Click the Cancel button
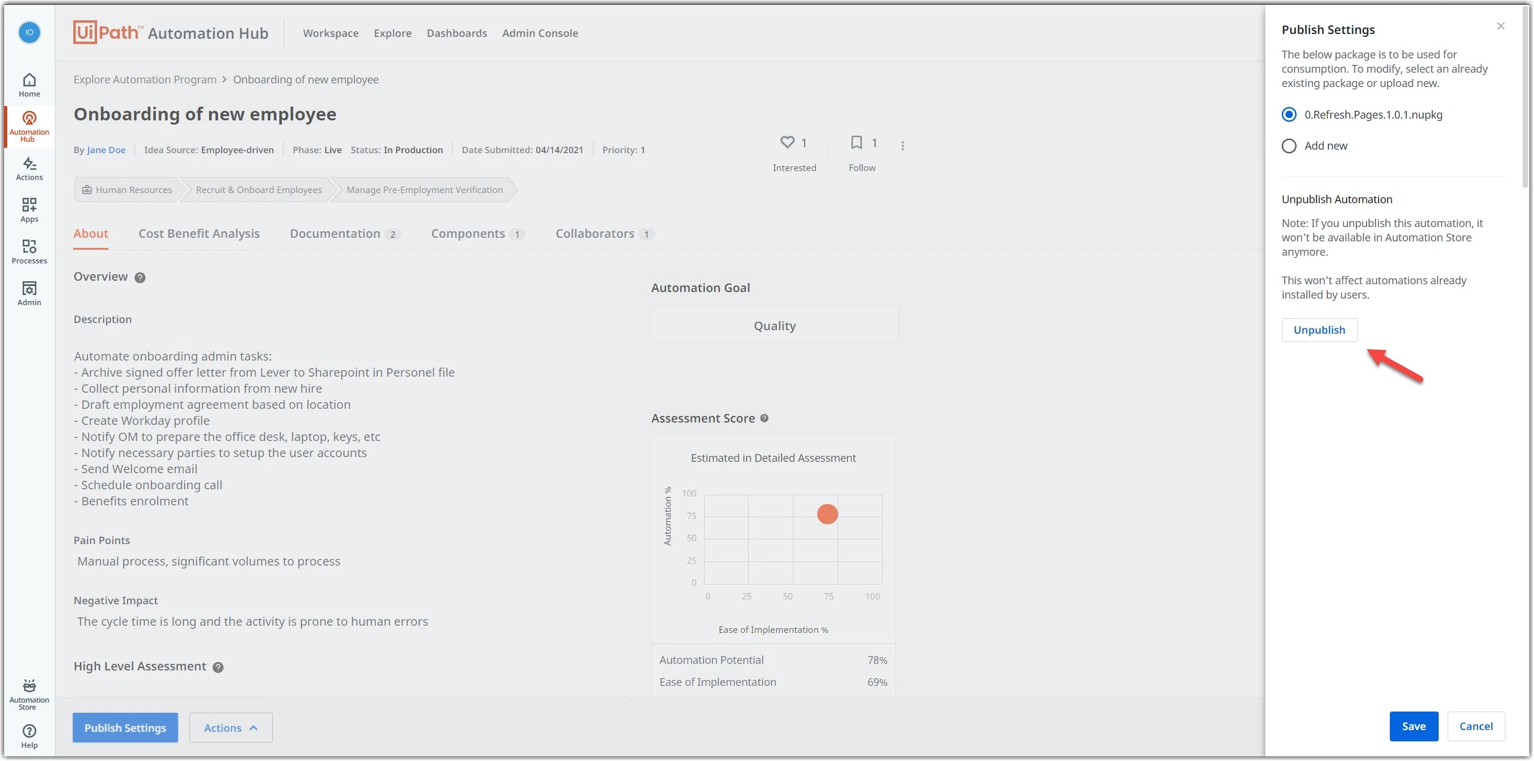This screenshot has width=1534, height=761. [1476, 726]
